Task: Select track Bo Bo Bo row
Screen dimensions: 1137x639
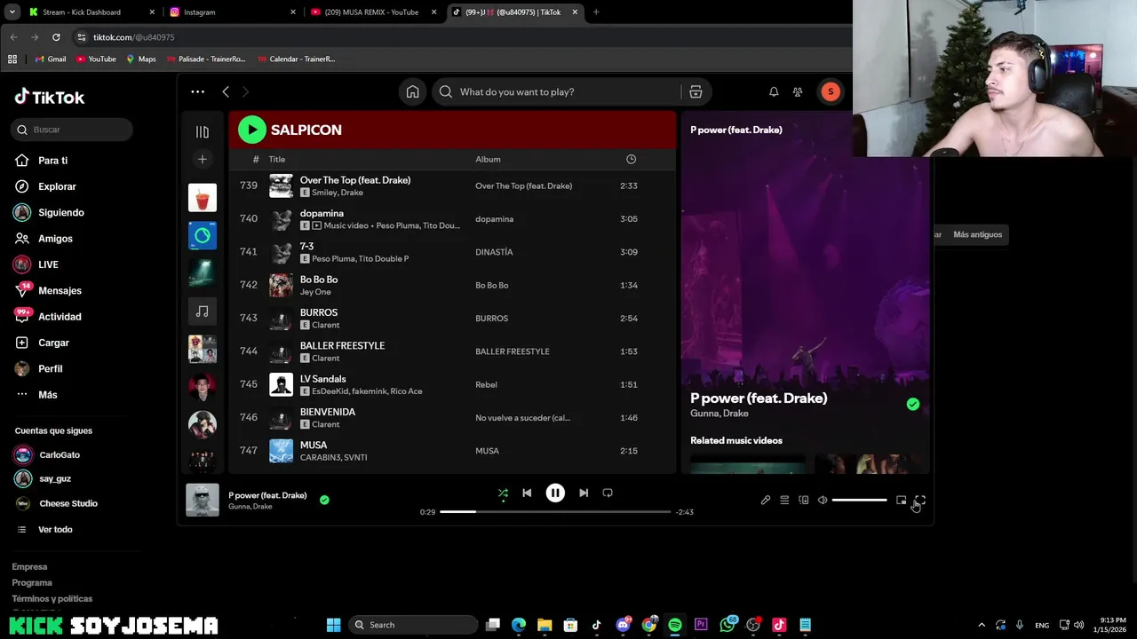Action: pyautogui.click(x=452, y=285)
